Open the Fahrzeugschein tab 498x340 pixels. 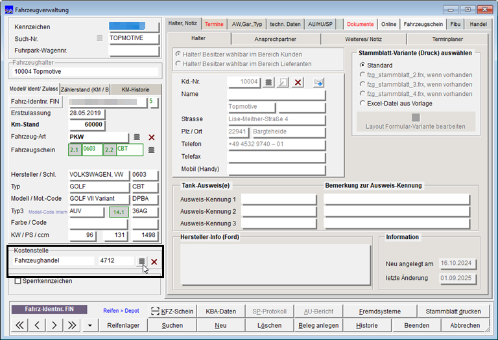(423, 24)
